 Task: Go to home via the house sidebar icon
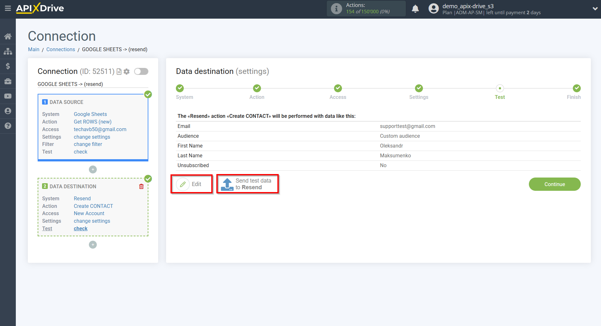pos(8,36)
